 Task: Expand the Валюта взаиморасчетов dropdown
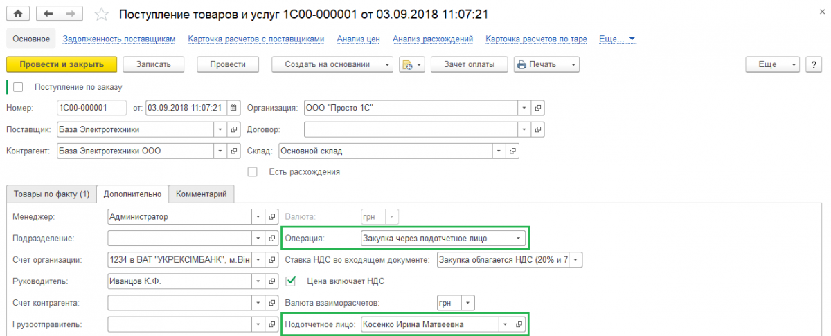point(469,303)
